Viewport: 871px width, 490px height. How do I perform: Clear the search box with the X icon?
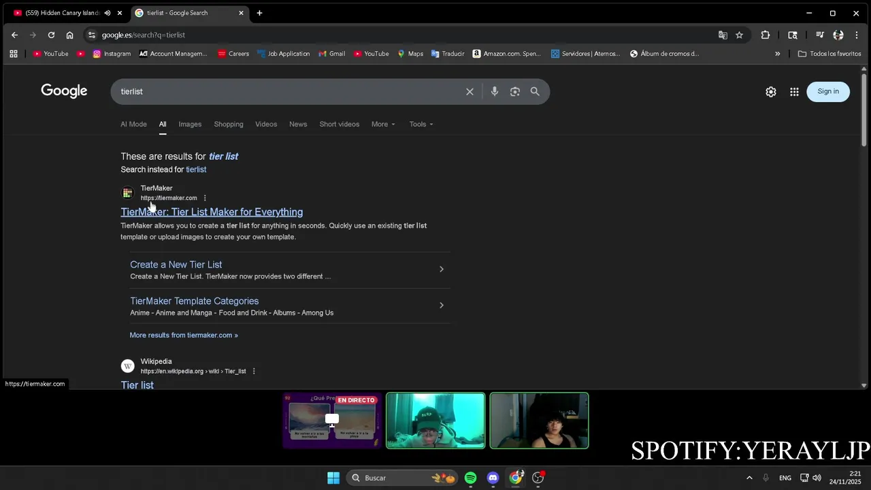click(x=470, y=91)
